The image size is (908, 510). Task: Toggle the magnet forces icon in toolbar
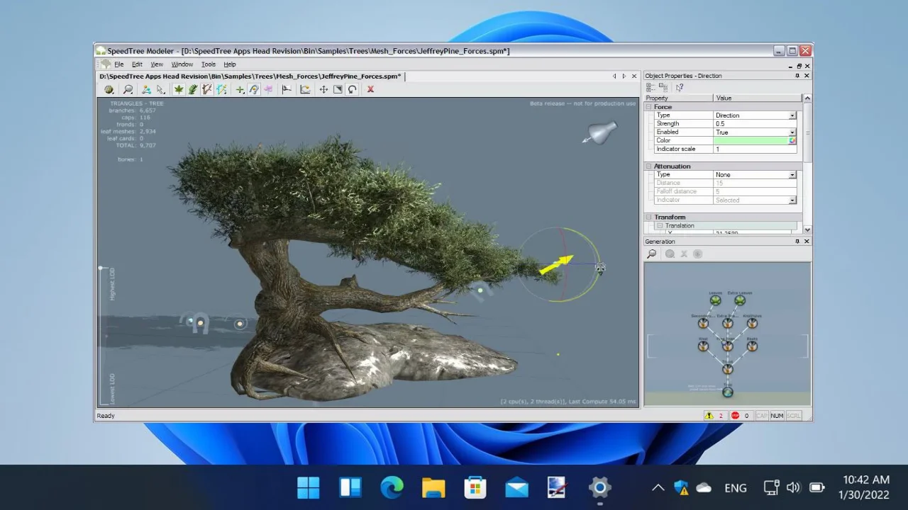tap(254, 89)
